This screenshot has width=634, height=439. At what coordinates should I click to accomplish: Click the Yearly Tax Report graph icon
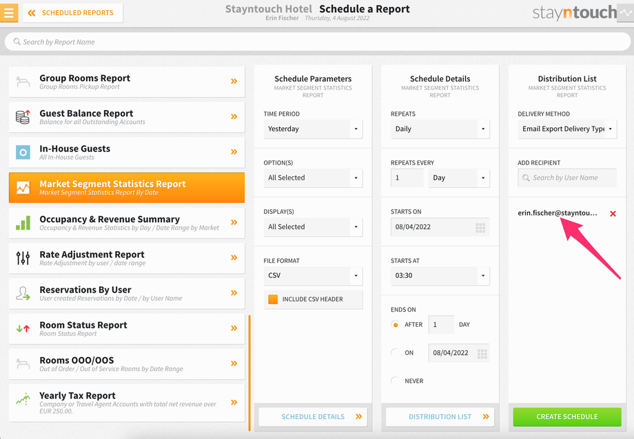pos(23,399)
